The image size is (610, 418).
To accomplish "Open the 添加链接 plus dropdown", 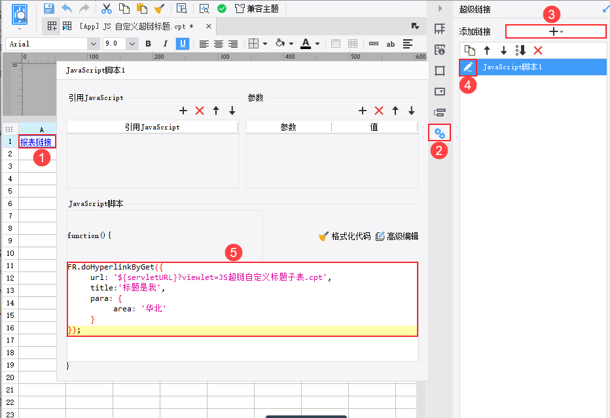I will 556,31.
